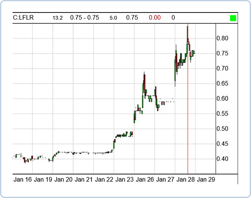251x198 pixels.
Task: Click the 0.75 - 0.75 bid-ask range
Action: pos(85,18)
